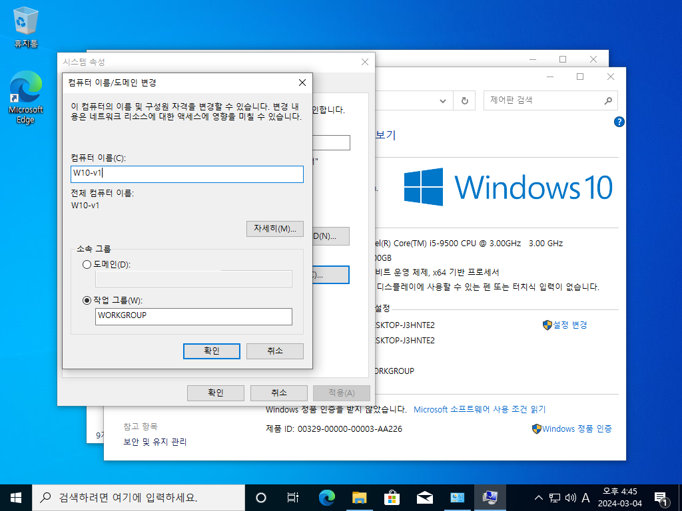The width and height of the screenshot is (682, 511).
Task: Open Mail app from taskbar
Action: pos(424,498)
